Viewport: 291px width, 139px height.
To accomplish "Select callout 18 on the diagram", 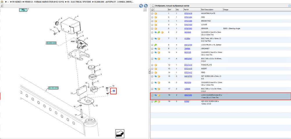I will [114, 91].
